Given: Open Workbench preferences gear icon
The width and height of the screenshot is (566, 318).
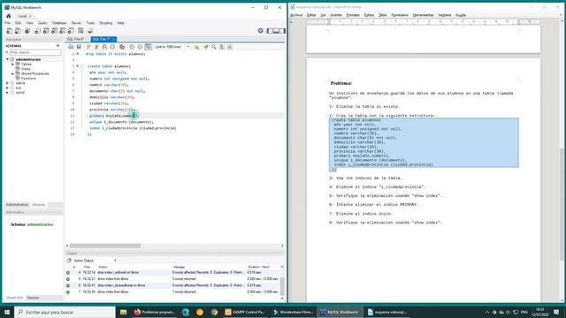Looking at the screenshot, I should pos(261,31).
